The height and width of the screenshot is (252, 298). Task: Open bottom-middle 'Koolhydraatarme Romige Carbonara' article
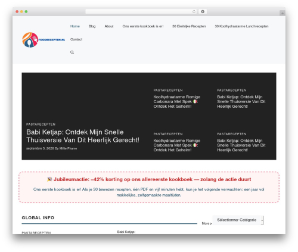coord(177,145)
